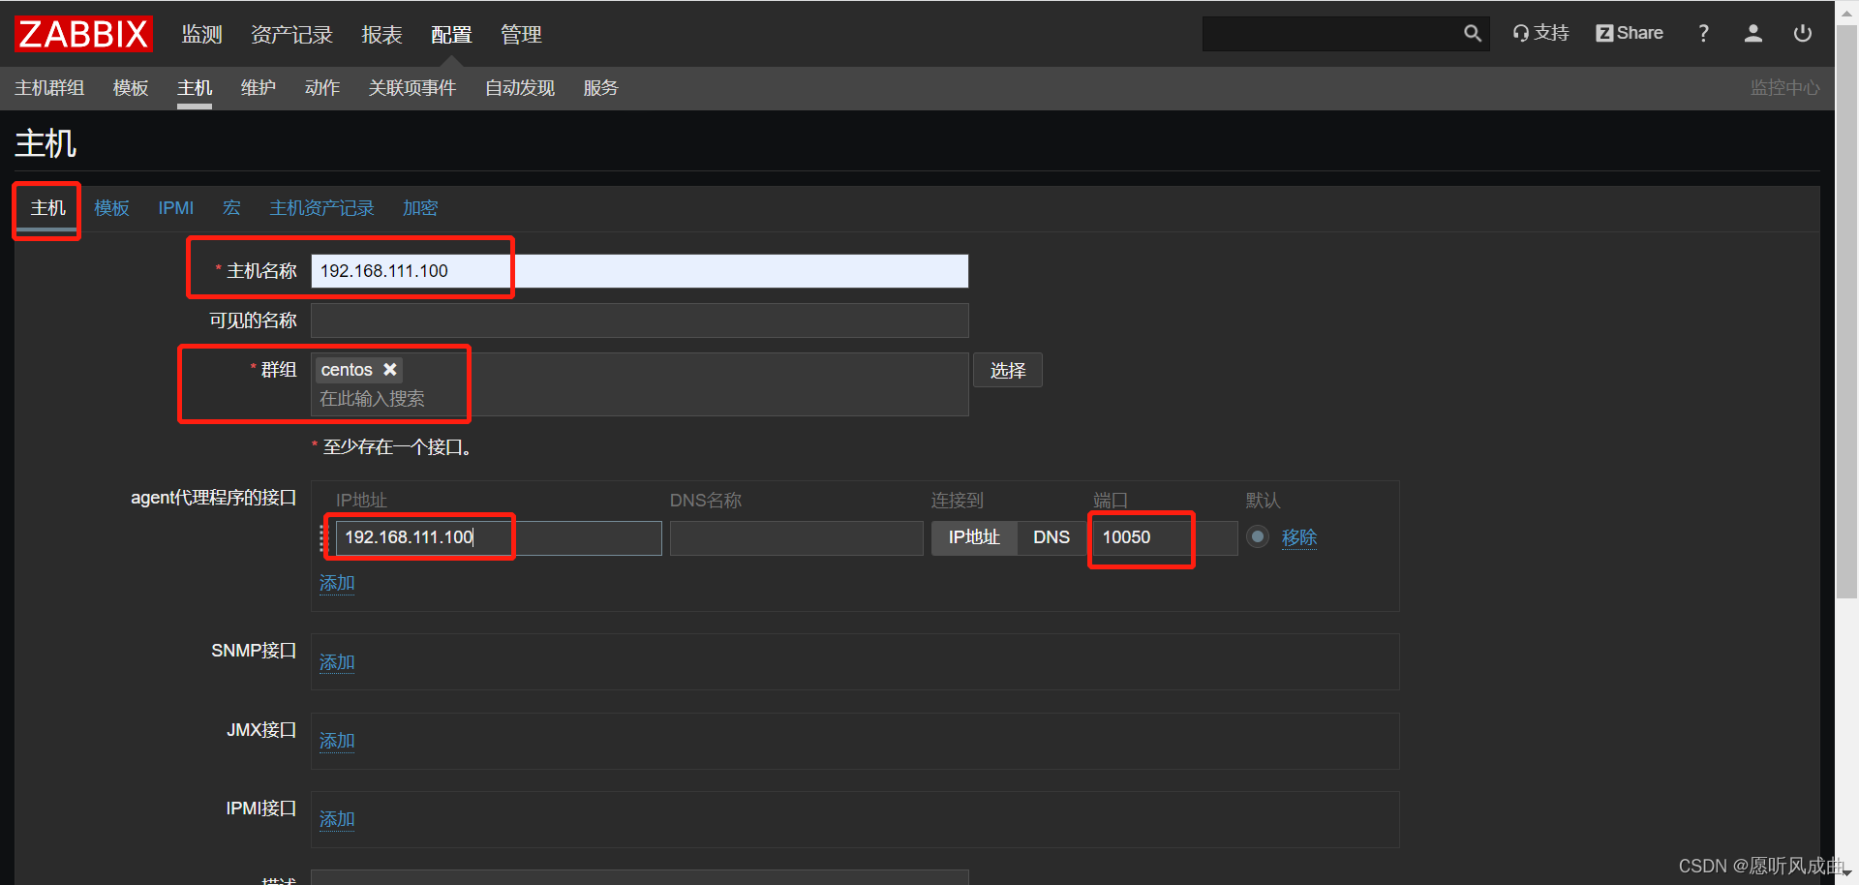Select the 主机 form tab

[x=47, y=208]
